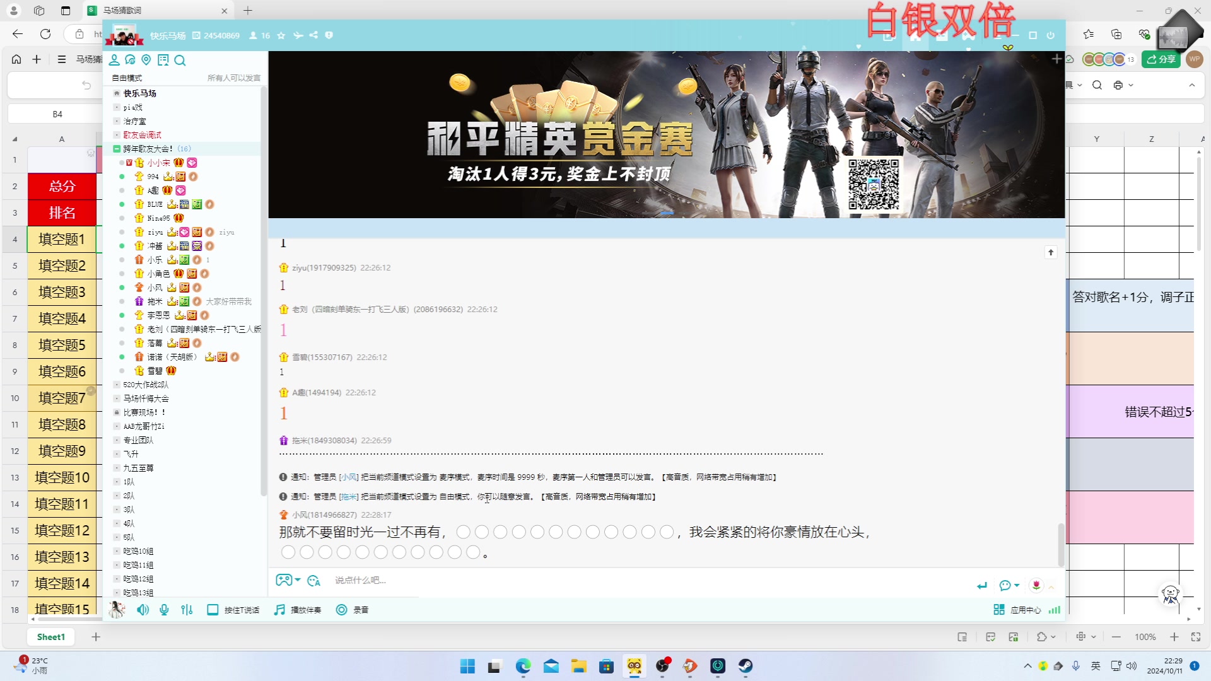Screen dimensions: 1211x681
Task: Select the 治疗室 channel
Action: (134, 121)
